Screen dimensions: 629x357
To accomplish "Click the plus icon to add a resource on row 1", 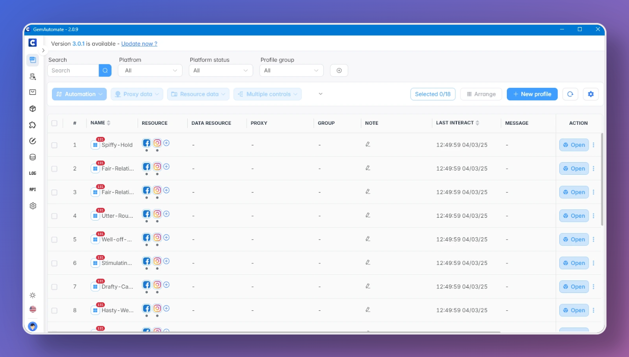I will pos(167,143).
